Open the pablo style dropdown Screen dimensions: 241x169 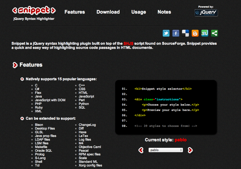[165, 150]
